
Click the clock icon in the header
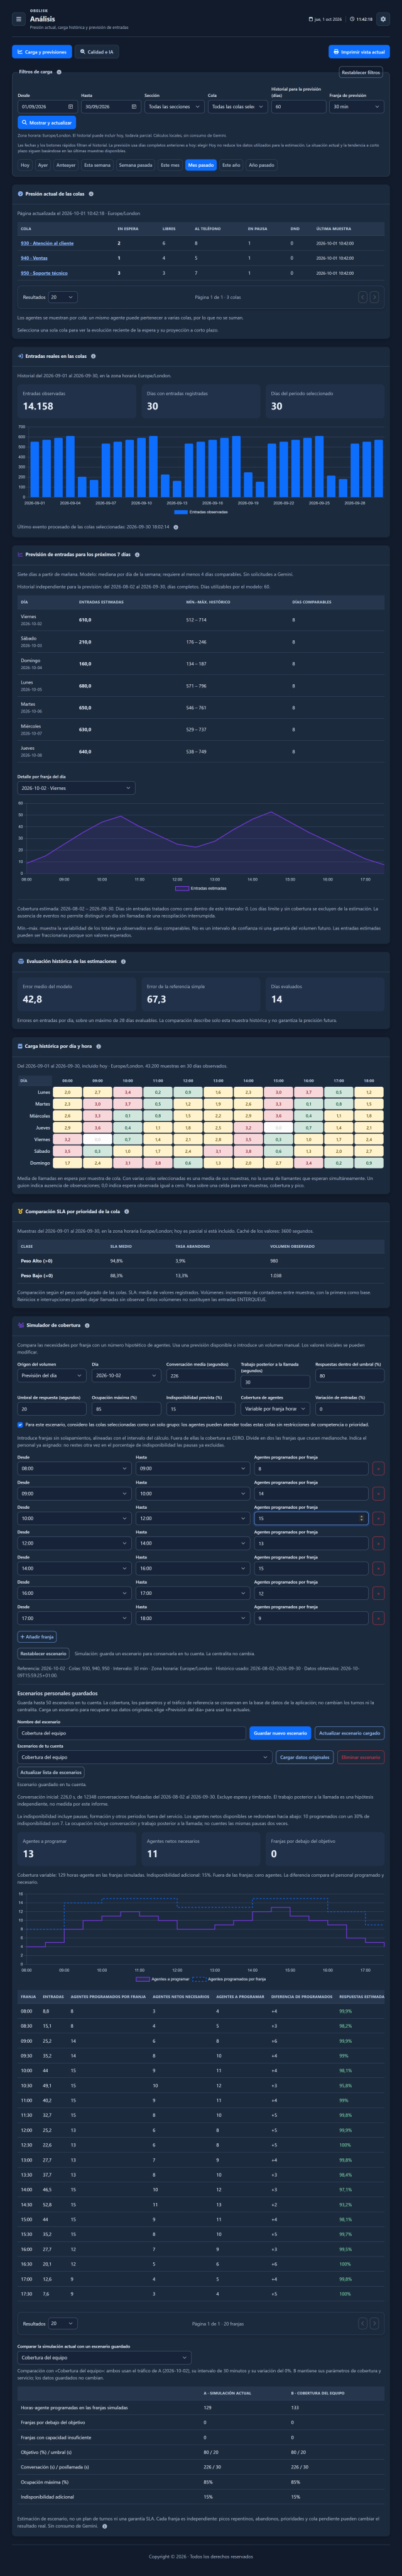(353, 19)
